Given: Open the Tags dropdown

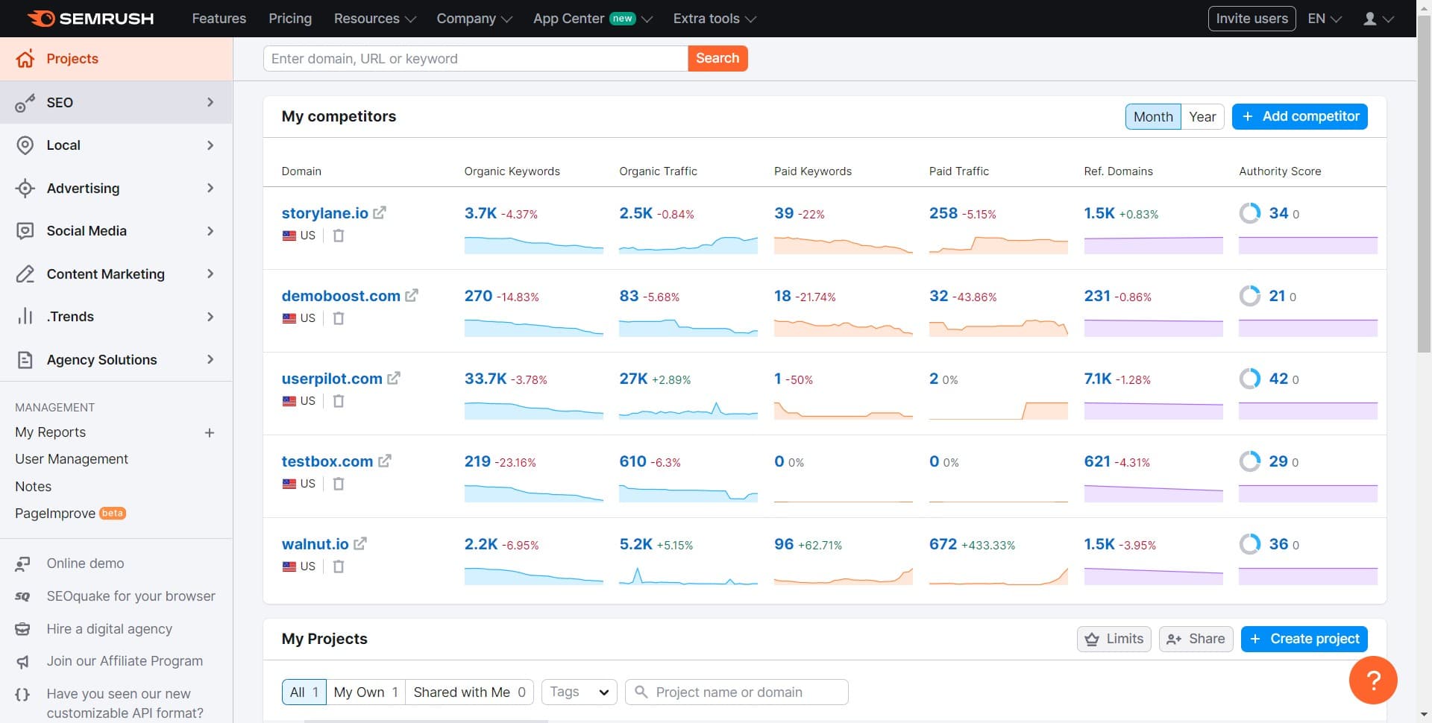Looking at the screenshot, I should (579, 692).
